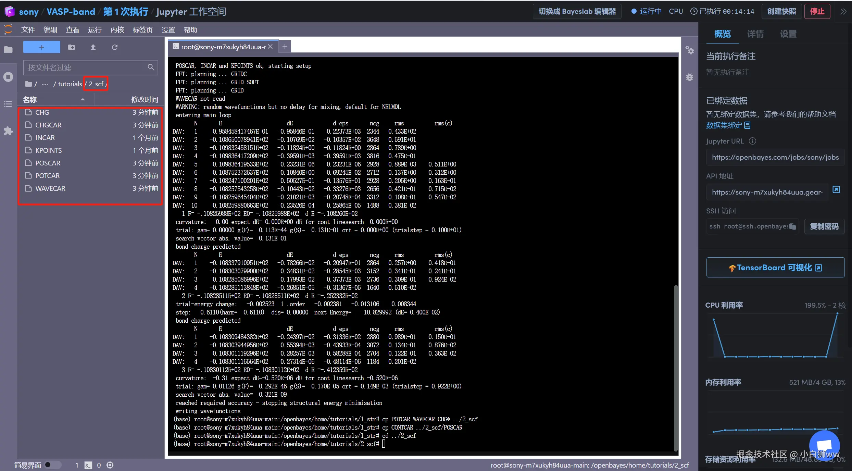Expand the collapsed breadcrumb ellipsis path

click(45, 84)
